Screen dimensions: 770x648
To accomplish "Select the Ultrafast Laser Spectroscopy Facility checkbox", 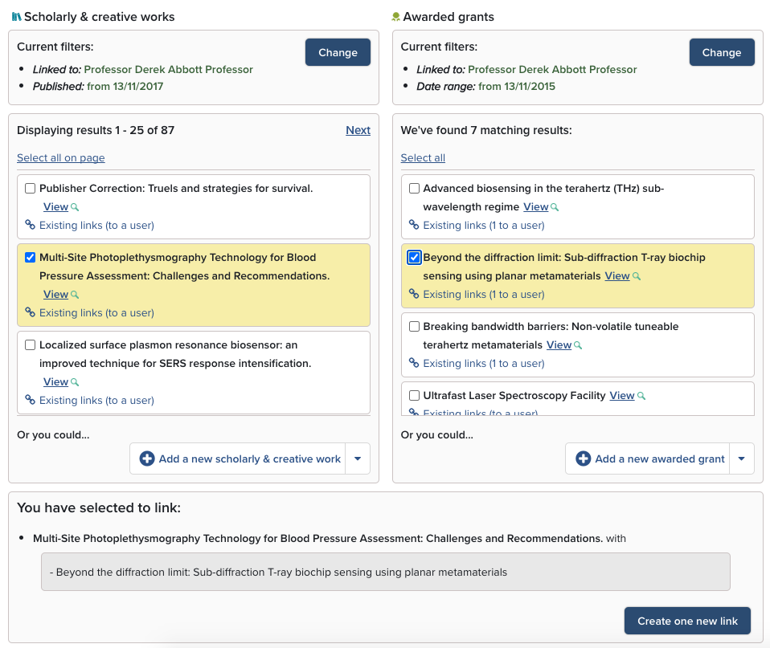I will click(415, 396).
